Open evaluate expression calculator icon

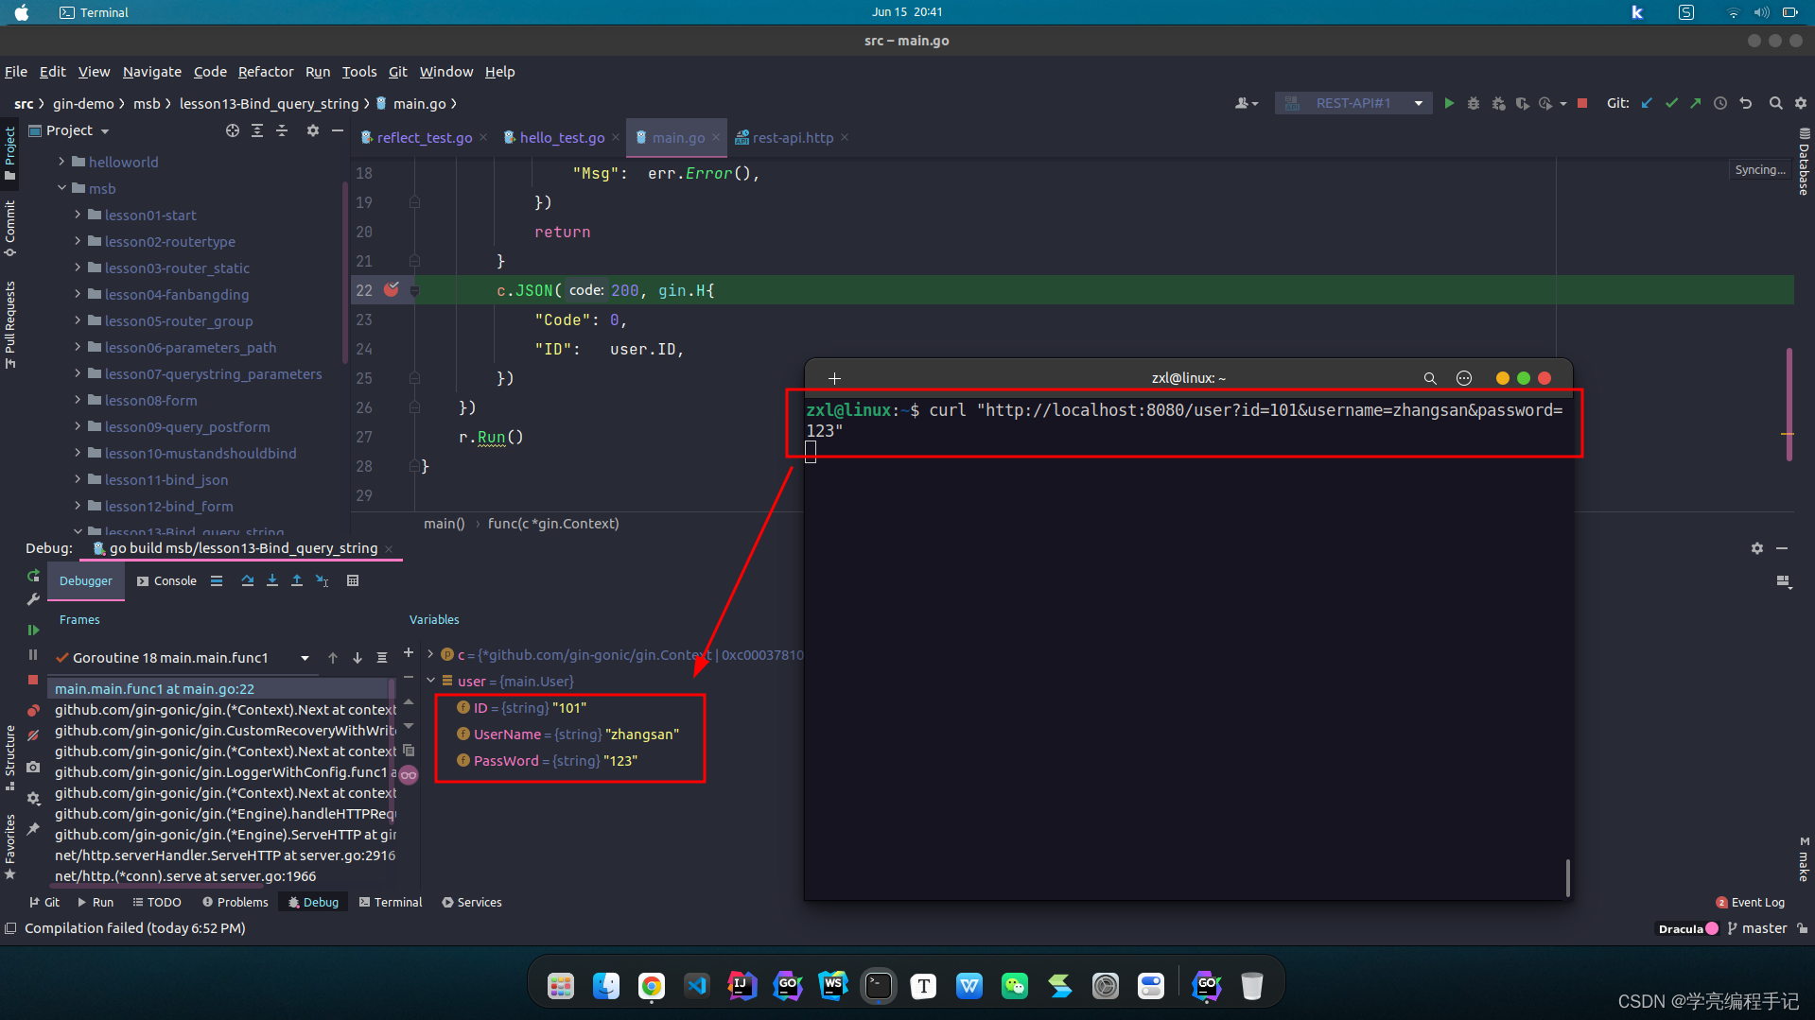tap(353, 580)
